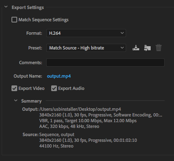Collapse the Export Settings section
The image size is (174, 161).
point(6,7)
